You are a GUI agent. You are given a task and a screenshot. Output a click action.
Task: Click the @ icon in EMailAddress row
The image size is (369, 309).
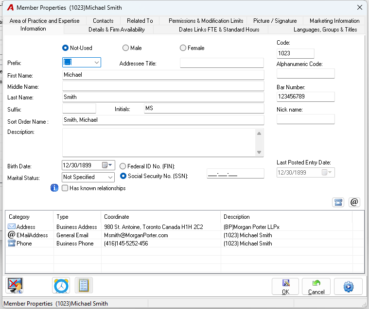click(12, 235)
